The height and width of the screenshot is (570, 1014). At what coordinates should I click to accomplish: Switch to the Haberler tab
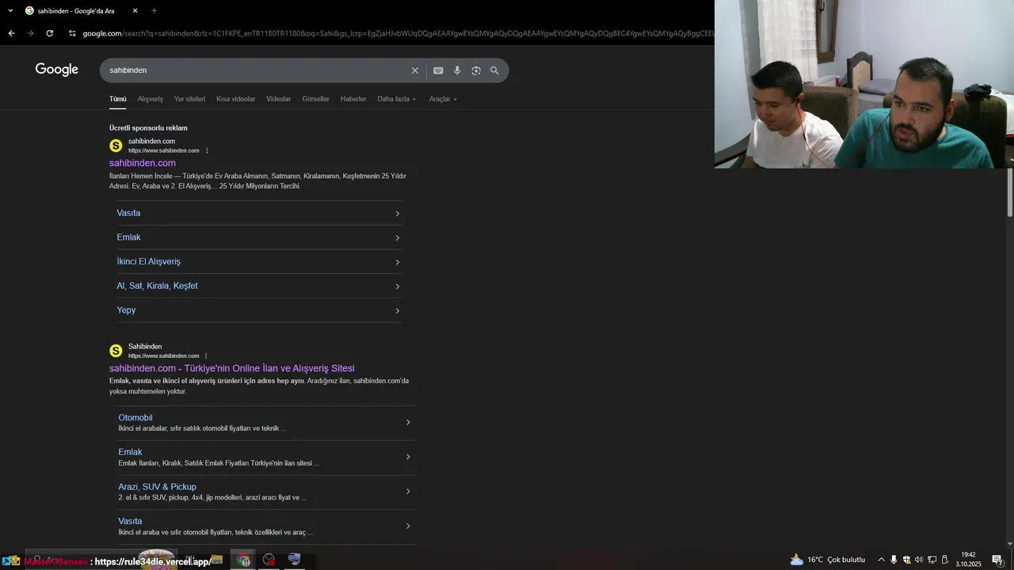(x=353, y=99)
